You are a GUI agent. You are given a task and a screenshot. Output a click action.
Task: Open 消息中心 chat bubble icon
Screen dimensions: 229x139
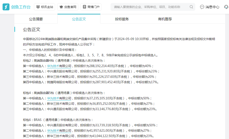(202, 7)
